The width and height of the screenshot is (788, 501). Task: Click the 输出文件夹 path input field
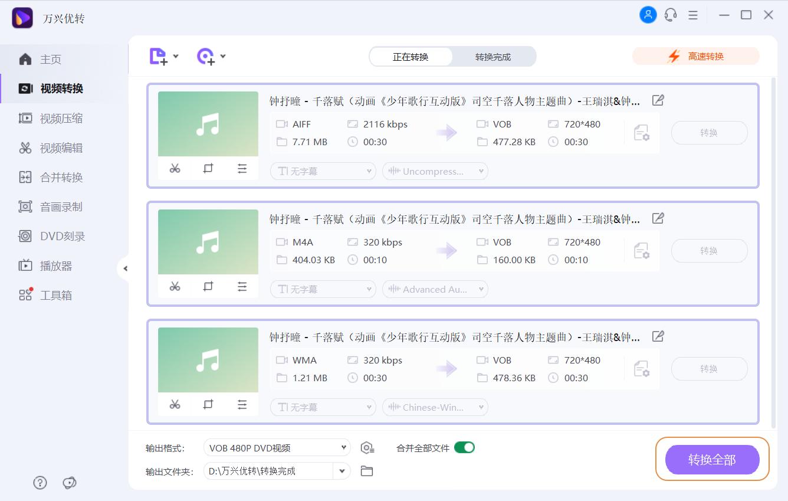tap(271, 471)
